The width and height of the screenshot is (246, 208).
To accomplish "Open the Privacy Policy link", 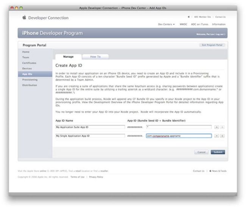I will pos(96,177).
